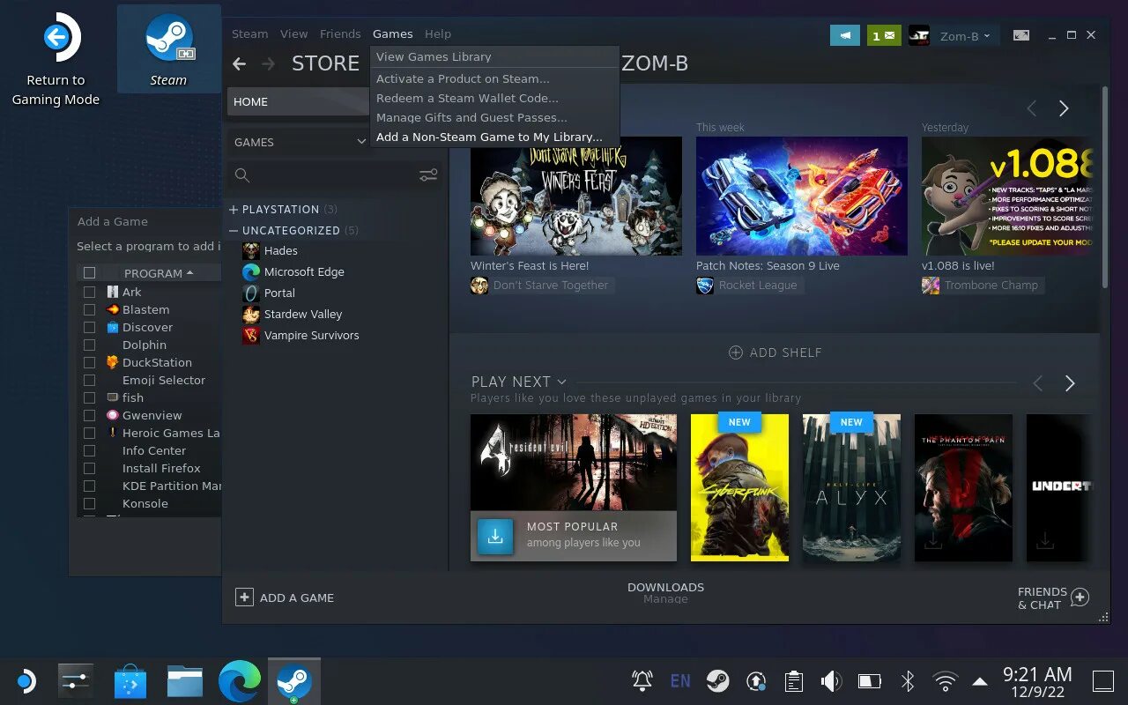Check the Gwenview program checkbox

click(89, 415)
